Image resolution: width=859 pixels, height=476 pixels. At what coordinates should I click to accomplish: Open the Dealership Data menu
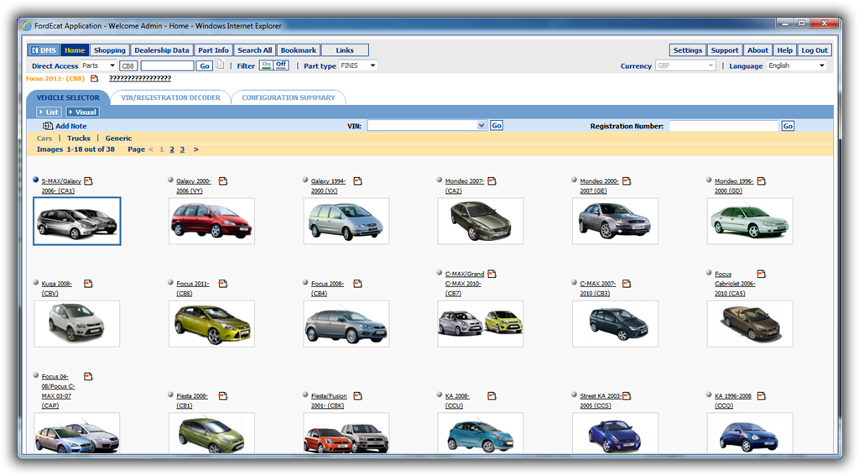(x=162, y=50)
